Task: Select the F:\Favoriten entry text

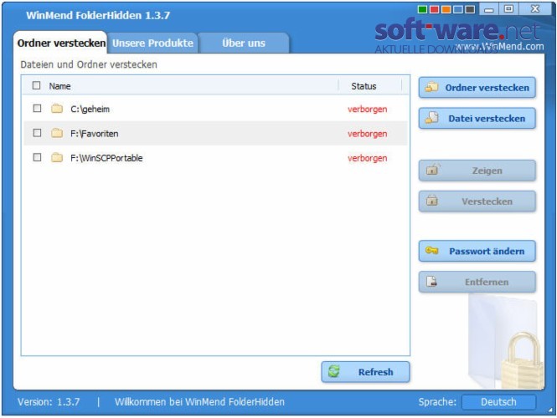Action: tap(94, 134)
